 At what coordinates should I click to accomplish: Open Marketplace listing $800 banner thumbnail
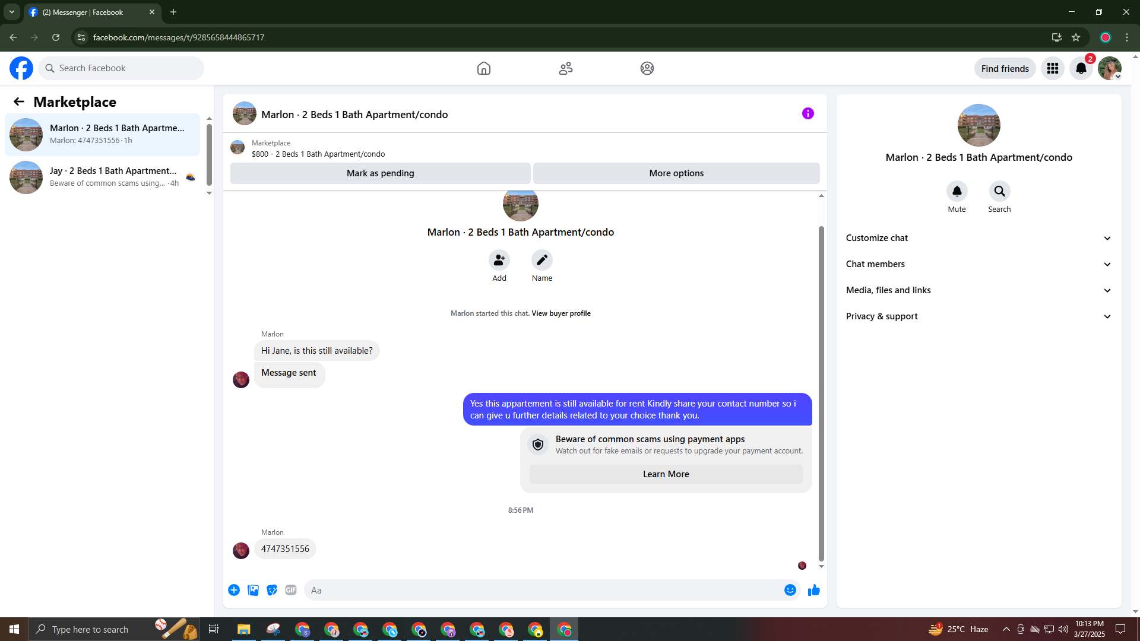237,148
